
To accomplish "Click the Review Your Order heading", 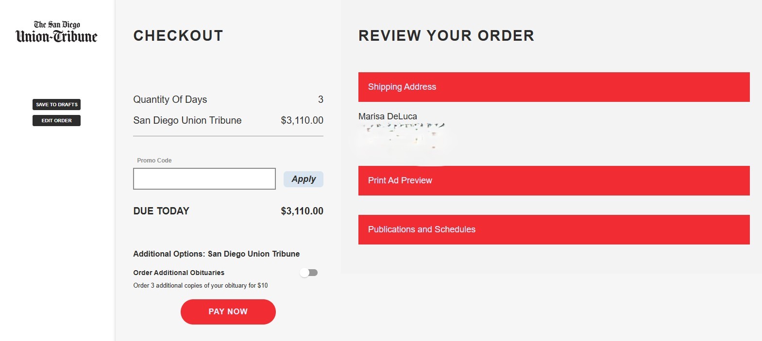I will pyautogui.click(x=446, y=35).
